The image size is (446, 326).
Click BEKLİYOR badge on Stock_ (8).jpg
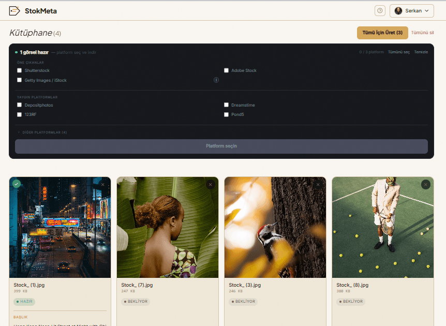click(351, 302)
